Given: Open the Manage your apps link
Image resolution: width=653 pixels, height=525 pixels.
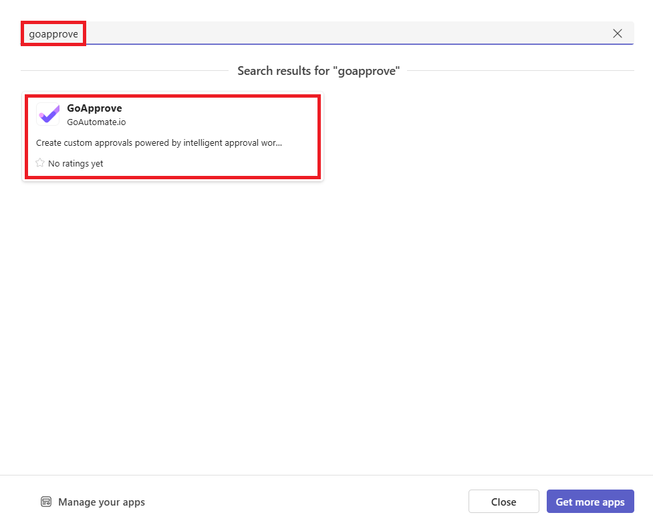Looking at the screenshot, I should point(101,502).
